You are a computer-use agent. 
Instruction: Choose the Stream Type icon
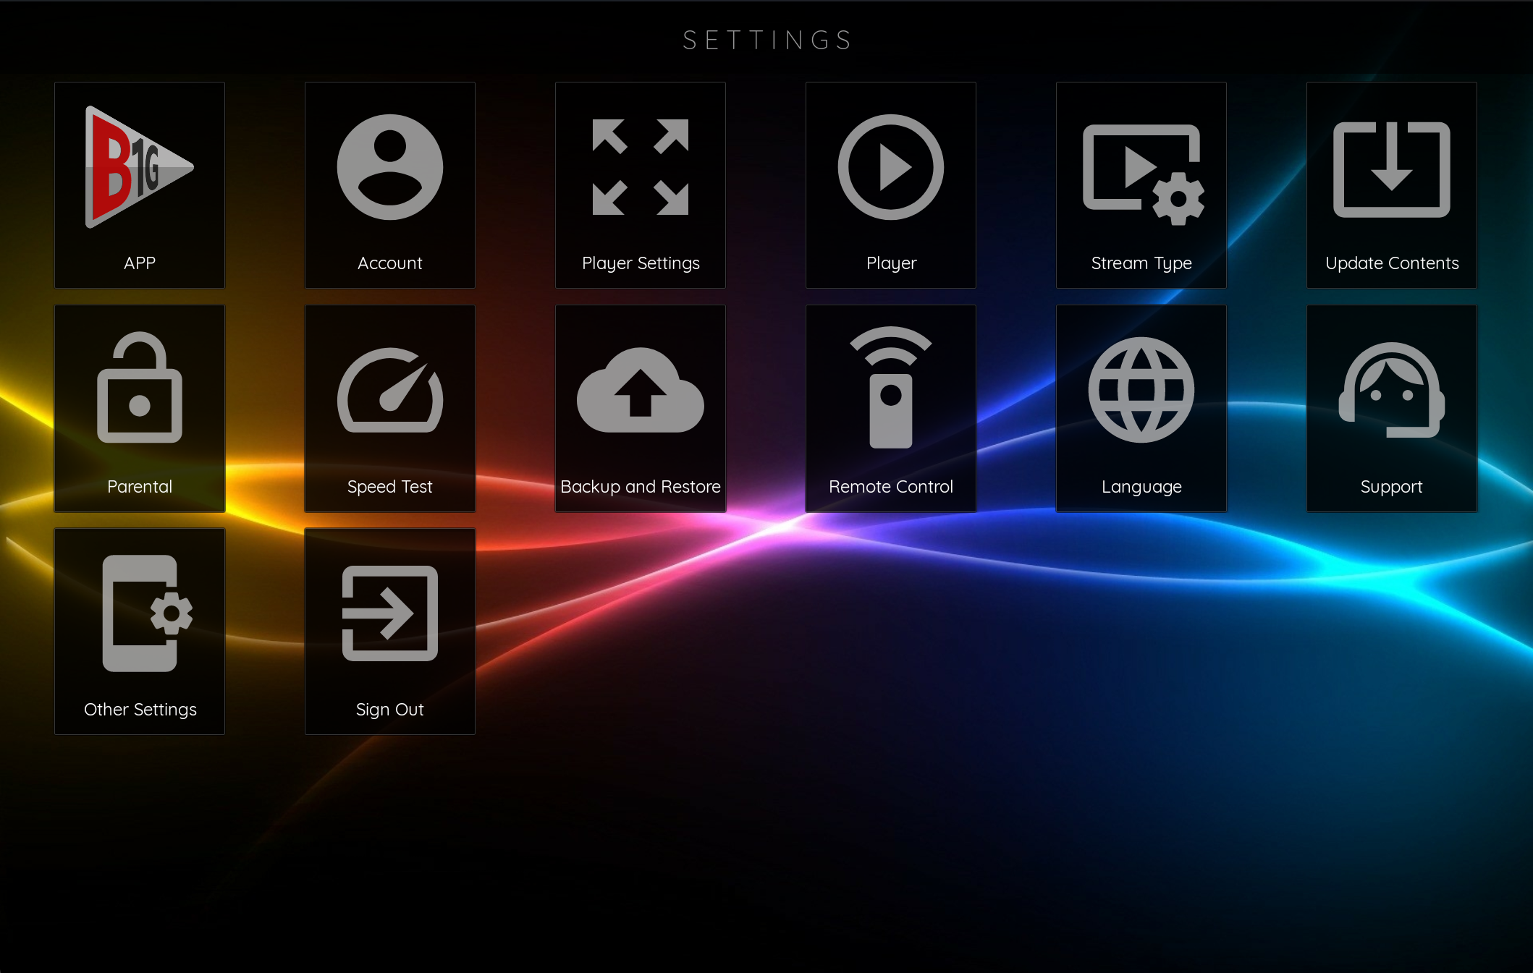[x=1141, y=174]
